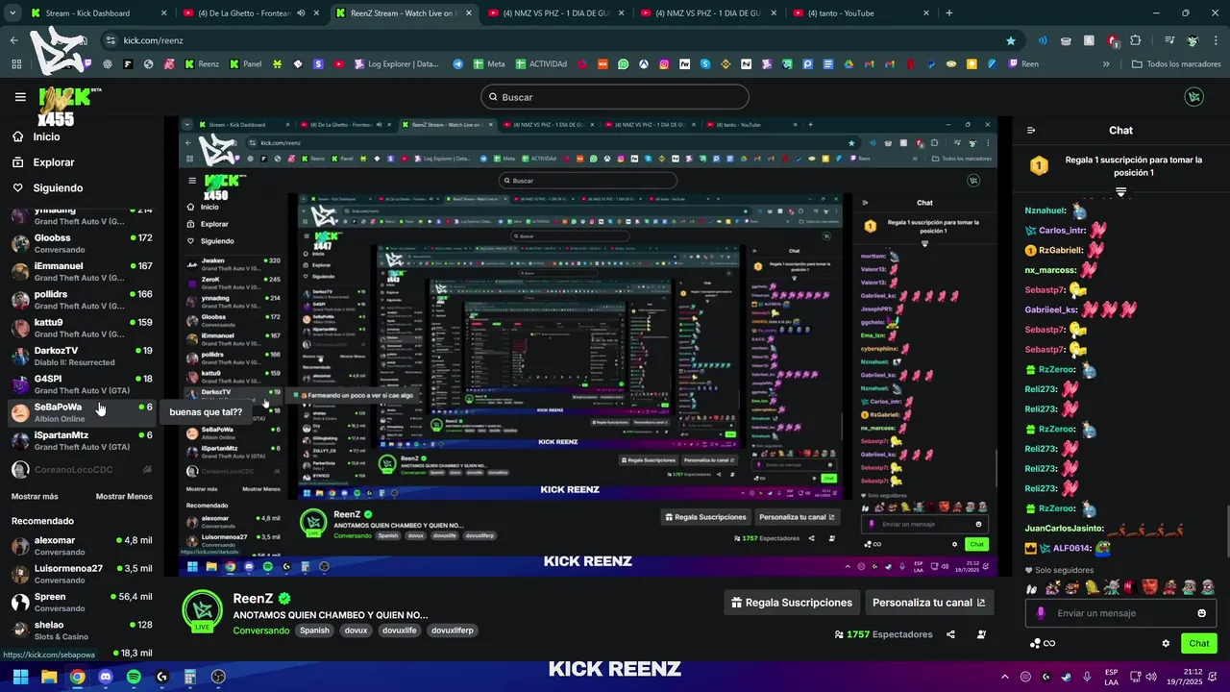Click Mostrar Menos in the sidebar
This screenshot has width=1230, height=692.
[124, 497]
